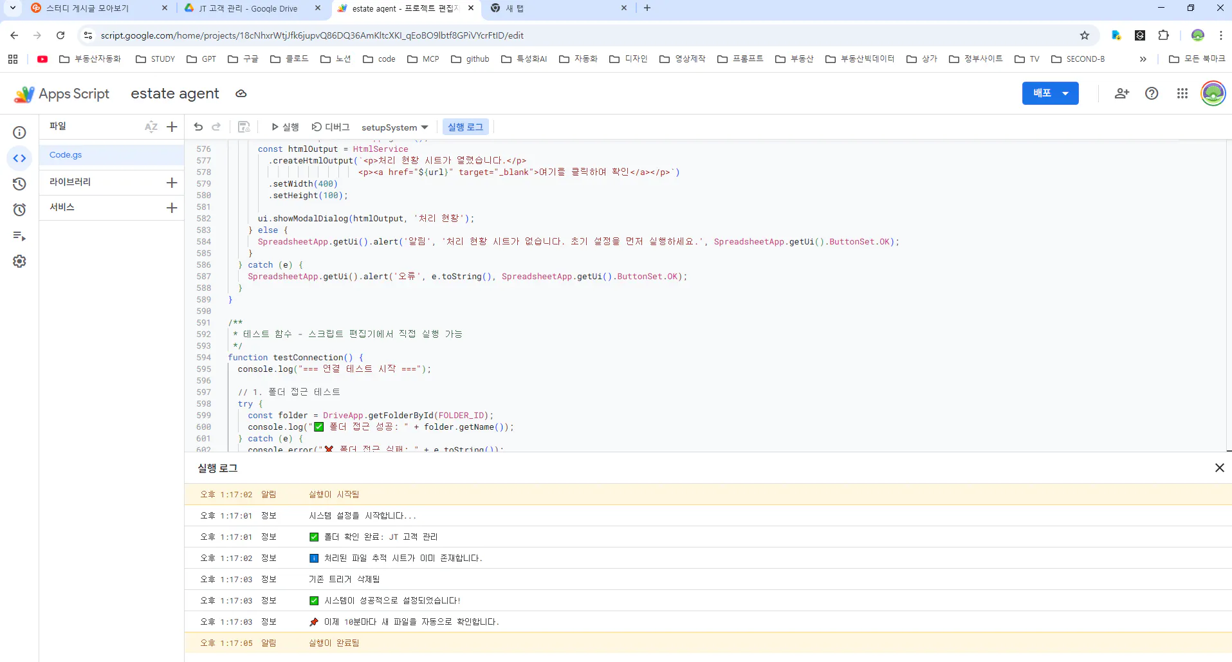Open the 모든 북마크 folder
The height and width of the screenshot is (662, 1232).
tap(1197, 59)
